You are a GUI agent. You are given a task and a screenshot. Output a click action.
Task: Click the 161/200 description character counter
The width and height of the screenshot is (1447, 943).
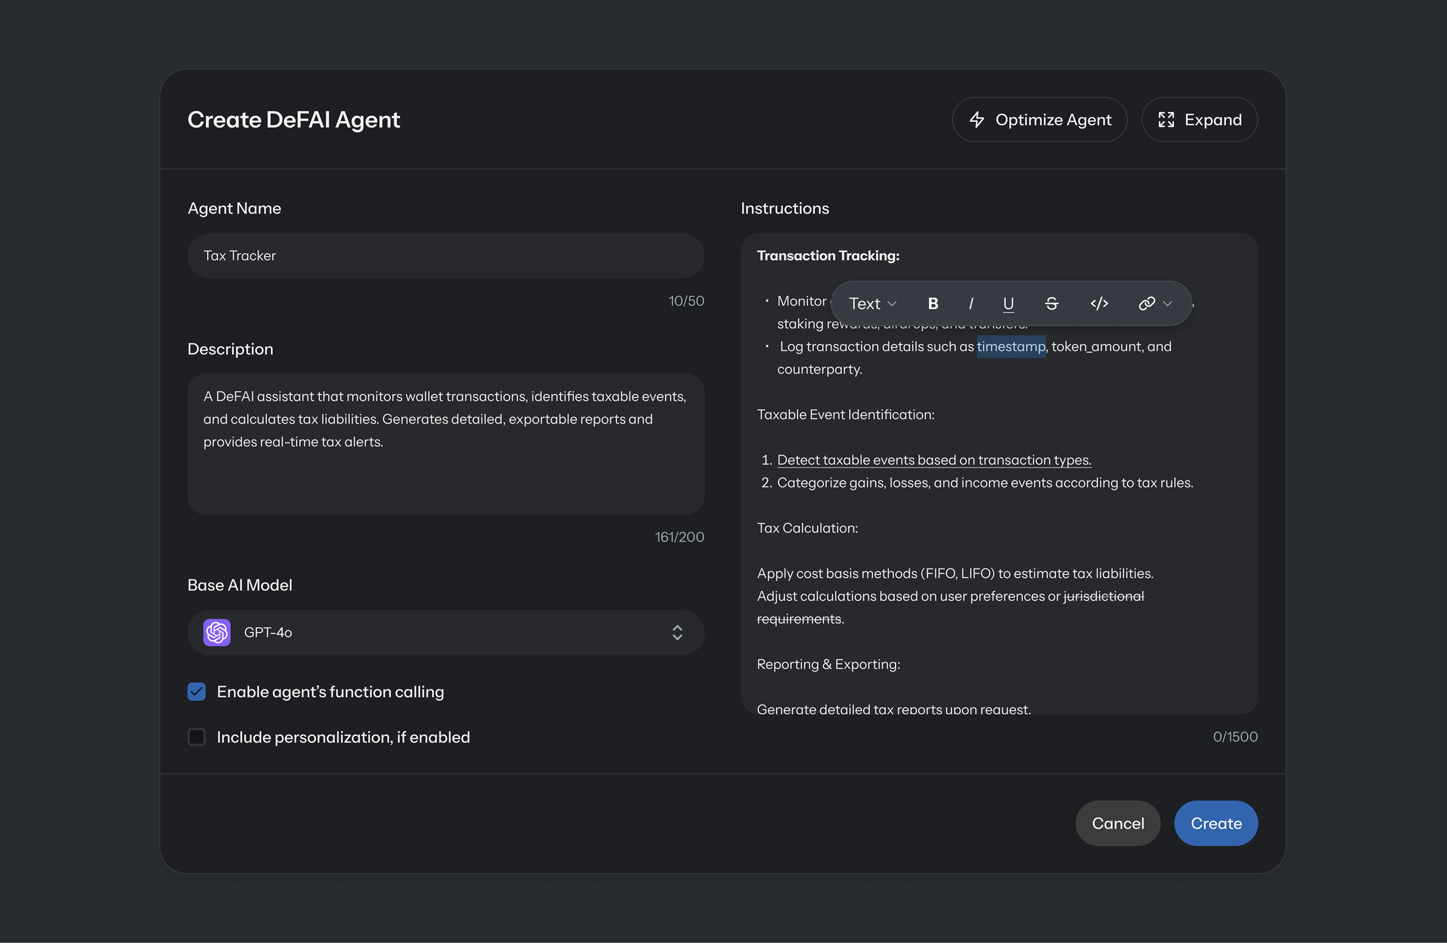[679, 537]
